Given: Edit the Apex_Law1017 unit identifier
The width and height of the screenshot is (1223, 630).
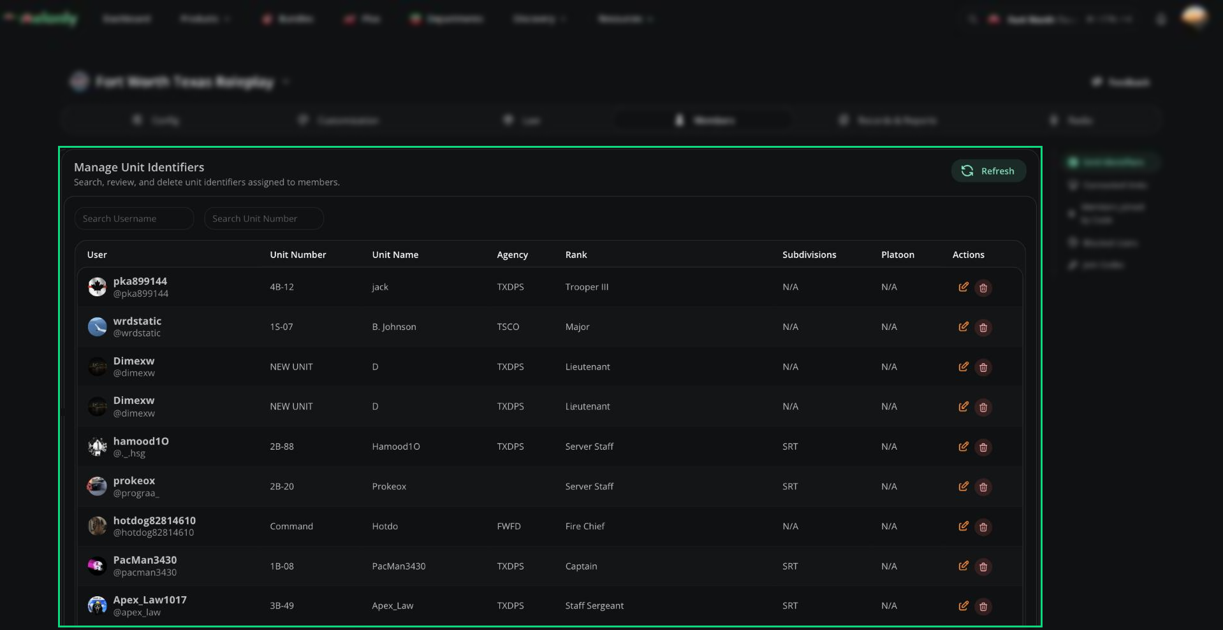Looking at the screenshot, I should coord(963,606).
